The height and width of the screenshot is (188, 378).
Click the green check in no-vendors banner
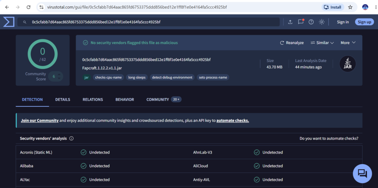point(85,43)
